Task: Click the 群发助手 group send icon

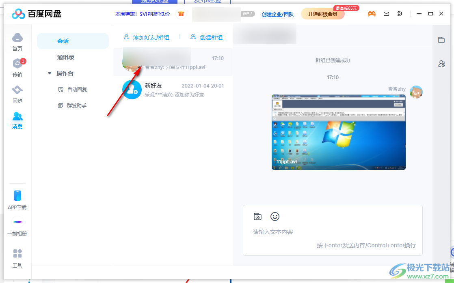Action: tap(61, 106)
